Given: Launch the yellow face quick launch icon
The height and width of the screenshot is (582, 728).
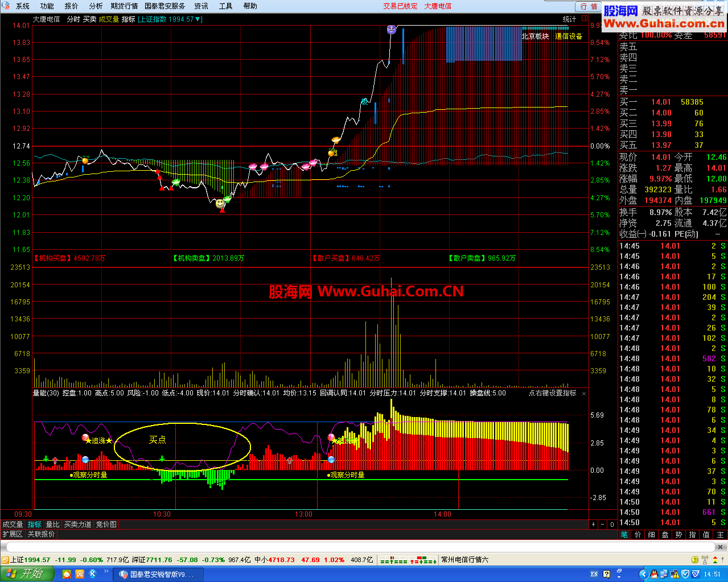Looking at the screenshot, I should click(x=67, y=574).
